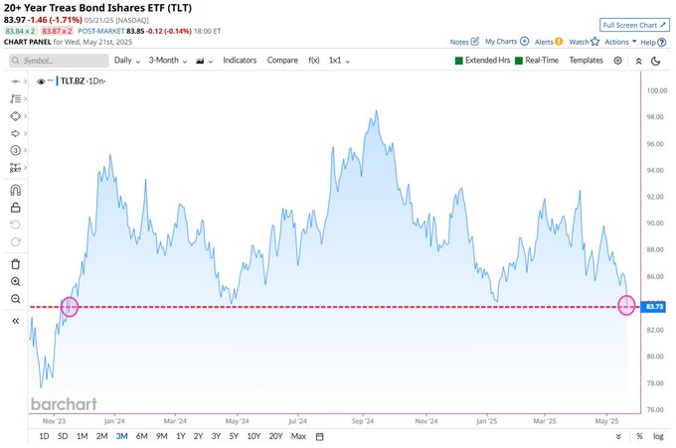
Task: Open the Compare menu
Action: click(282, 61)
